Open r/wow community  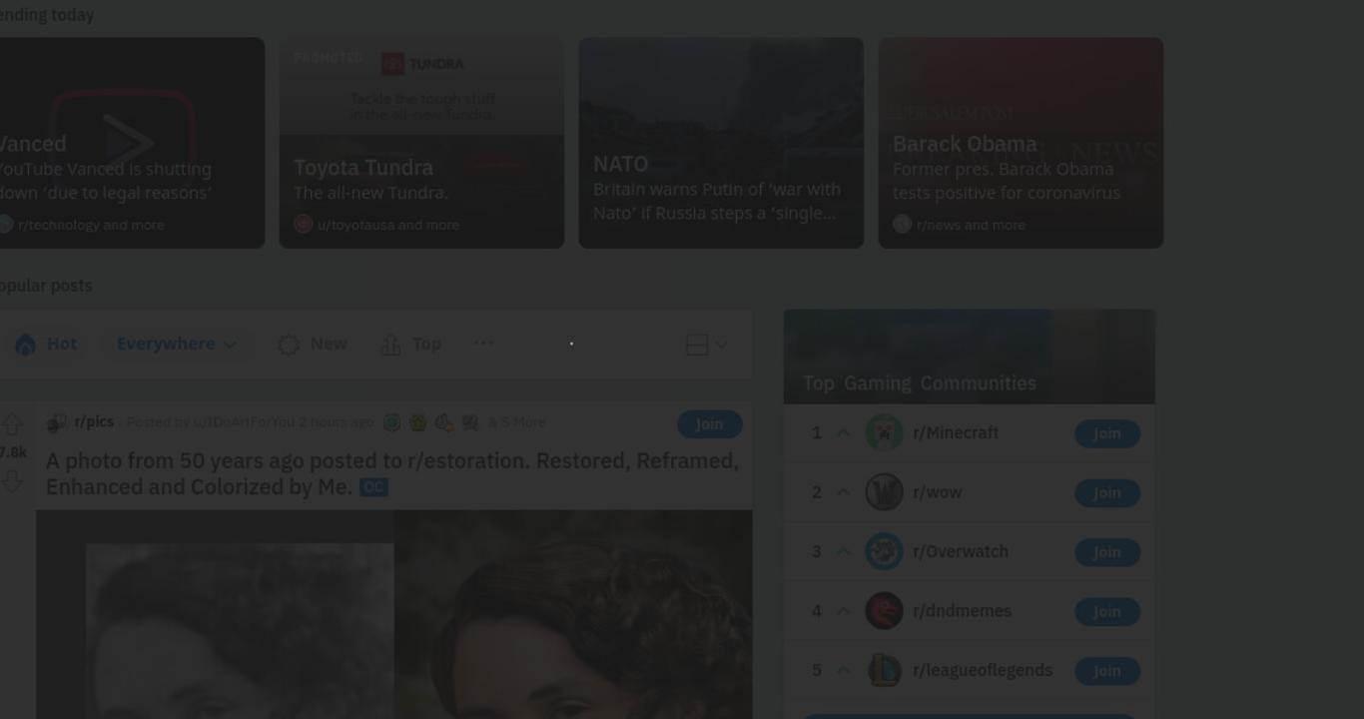pyautogui.click(x=937, y=492)
